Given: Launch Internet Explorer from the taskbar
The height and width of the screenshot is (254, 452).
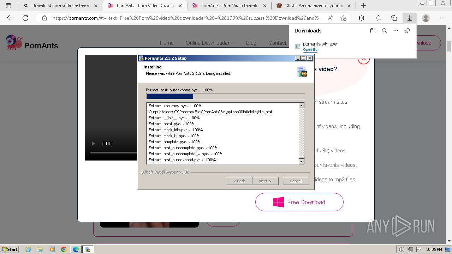Looking at the screenshot, I should click(x=28, y=249).
